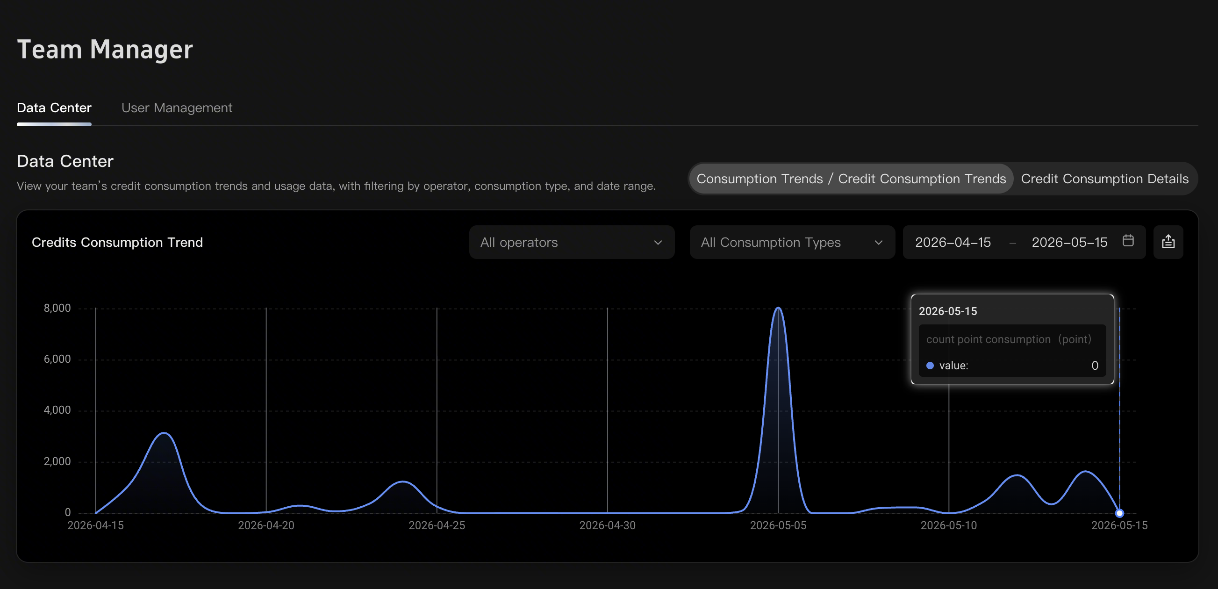Click the blue value legend dot in tooltip
Image resolution: width=1218 pixels, height=589 pixels.
(x=930, y=365)
